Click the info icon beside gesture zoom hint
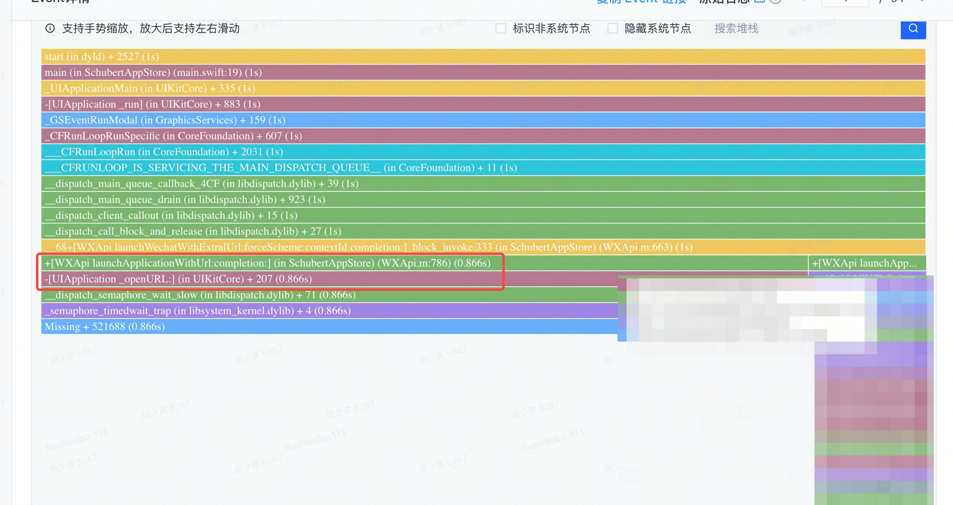953x505 pixels. click(x=50, y=29)
